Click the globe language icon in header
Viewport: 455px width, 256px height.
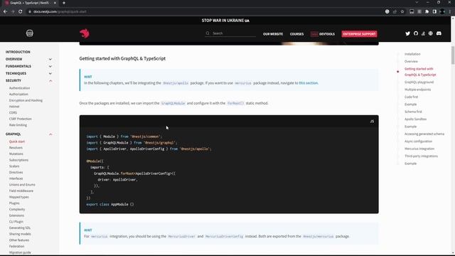tap(431, 33)
